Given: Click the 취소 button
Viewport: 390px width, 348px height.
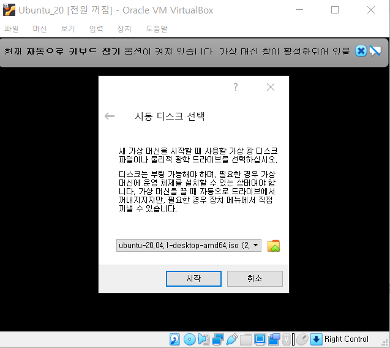Looking at the screenshot, I should click(x=255, y=279).
